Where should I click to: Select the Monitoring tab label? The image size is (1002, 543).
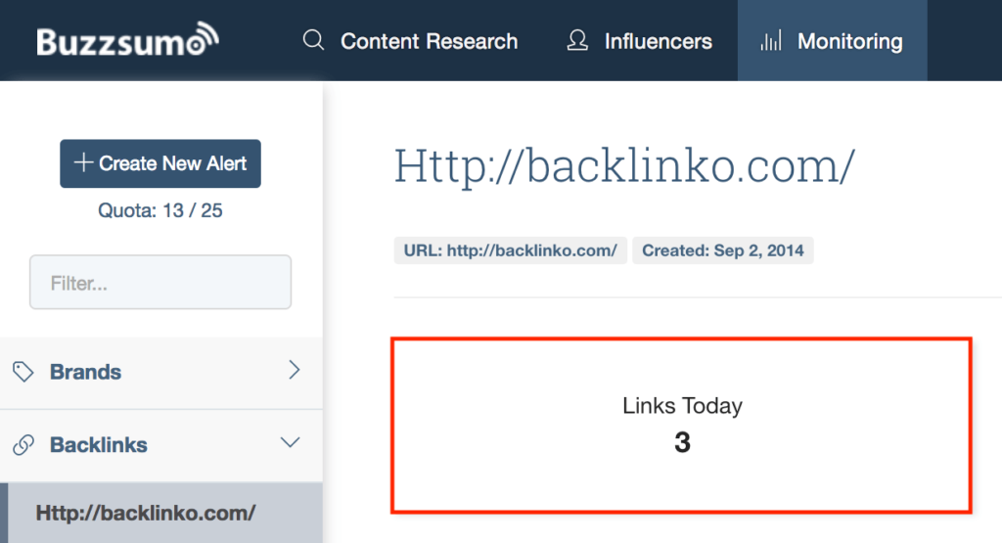click(x=849, y=41)
